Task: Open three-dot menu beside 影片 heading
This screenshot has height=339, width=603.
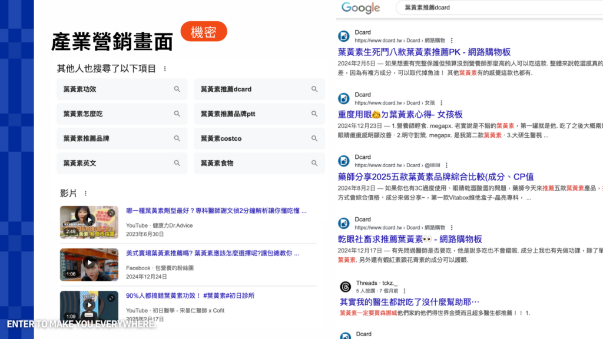Action: tap(85, 194)
